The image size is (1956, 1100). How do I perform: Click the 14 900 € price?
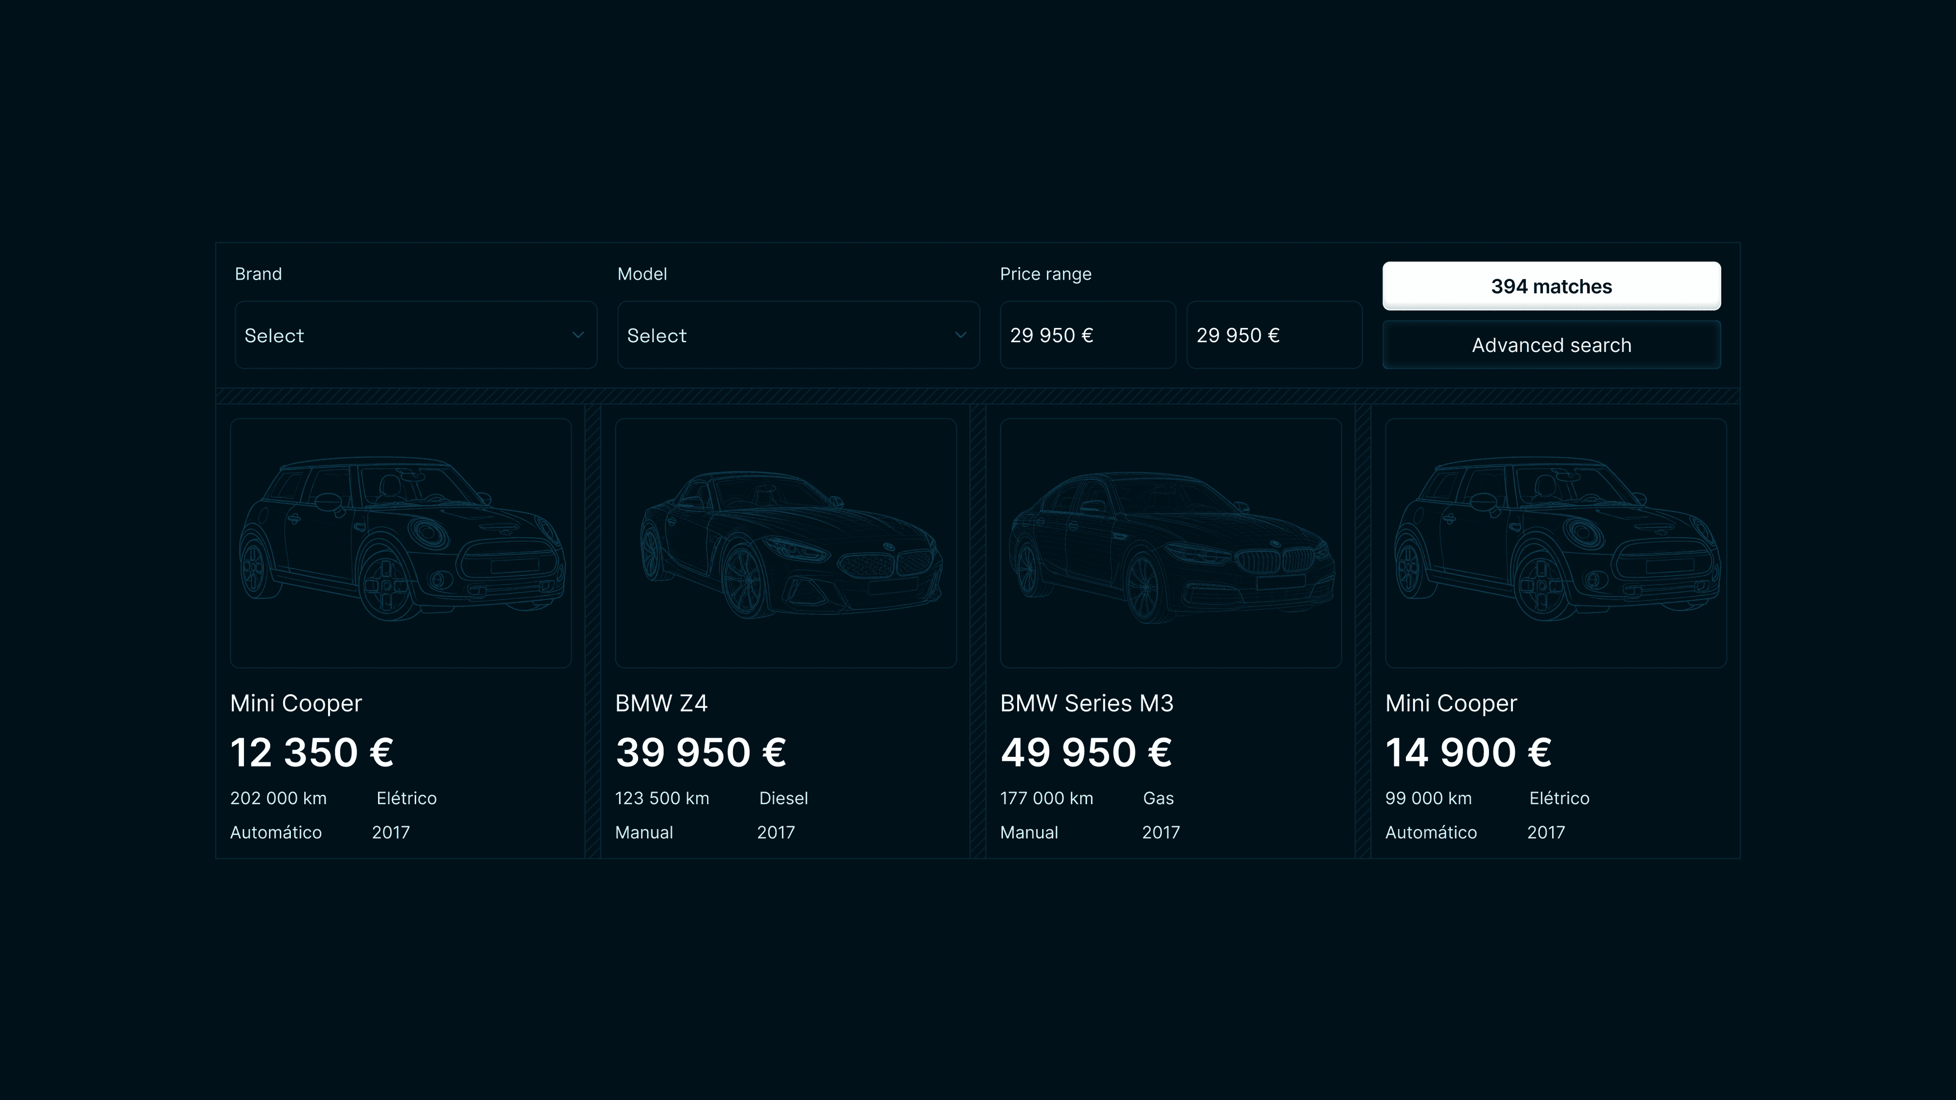point(1469,752)
